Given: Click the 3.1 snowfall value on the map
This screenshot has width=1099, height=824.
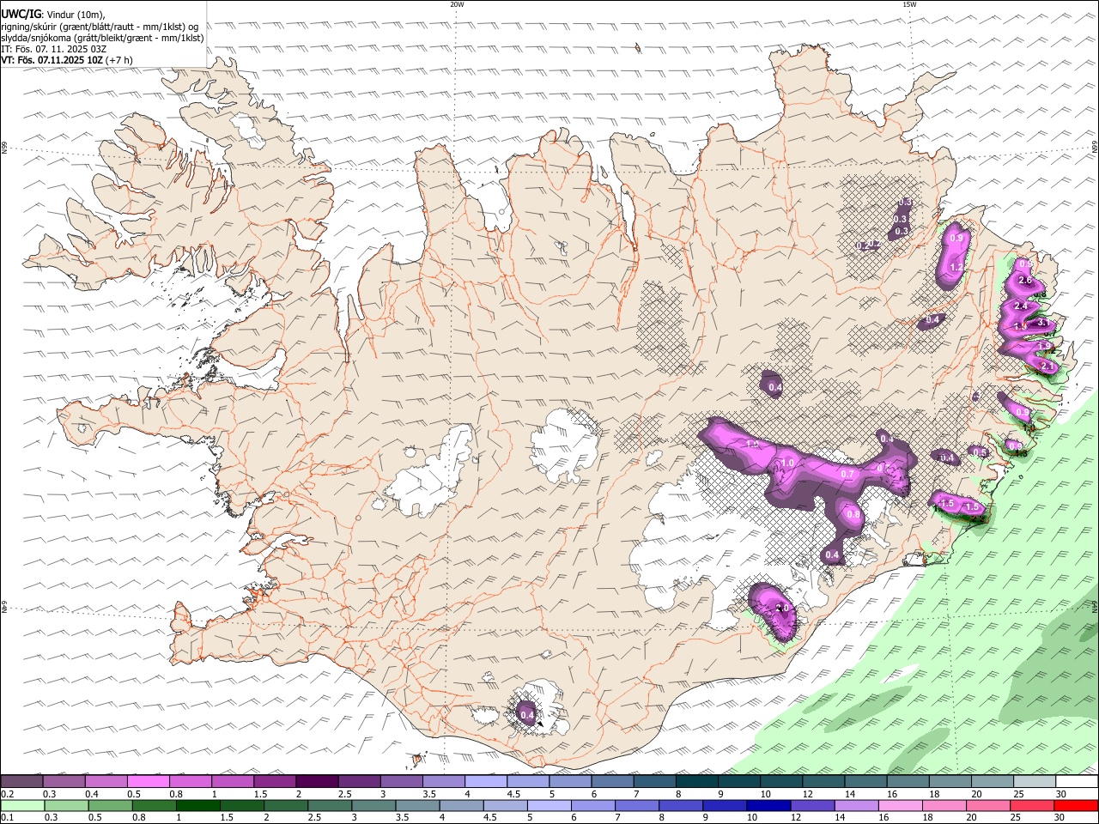Looking at the screenshot, I should tap(1043, 323).
